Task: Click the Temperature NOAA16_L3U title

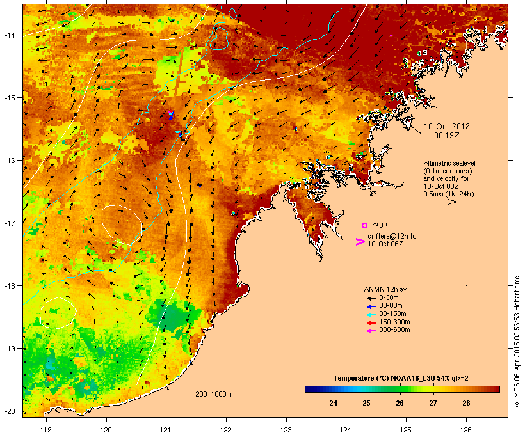Action: pos(401,378)
